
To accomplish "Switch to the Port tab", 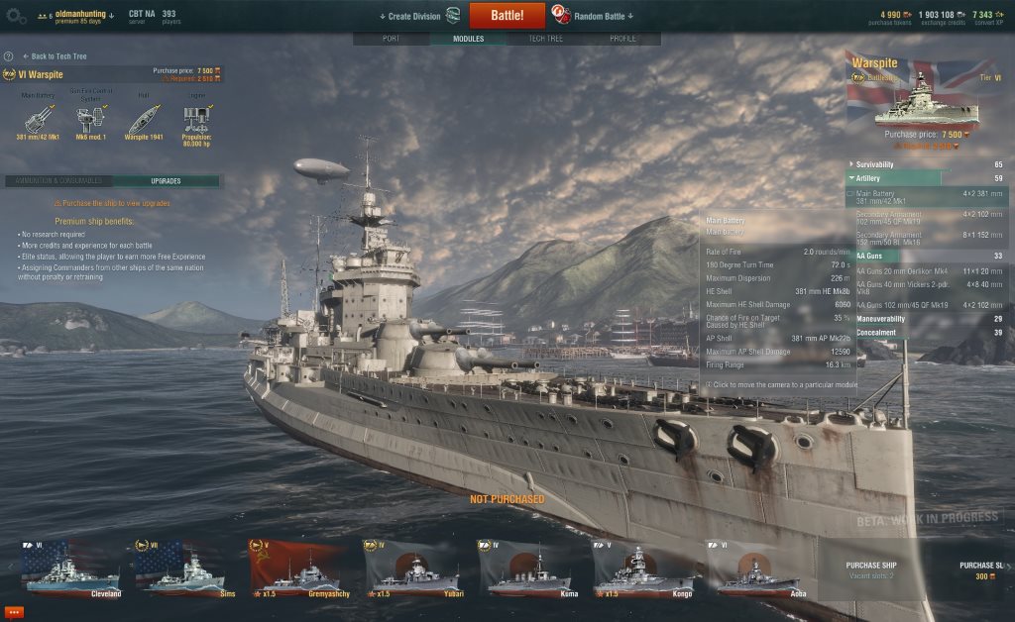I will pyautogui.click(x=391, y=39).
